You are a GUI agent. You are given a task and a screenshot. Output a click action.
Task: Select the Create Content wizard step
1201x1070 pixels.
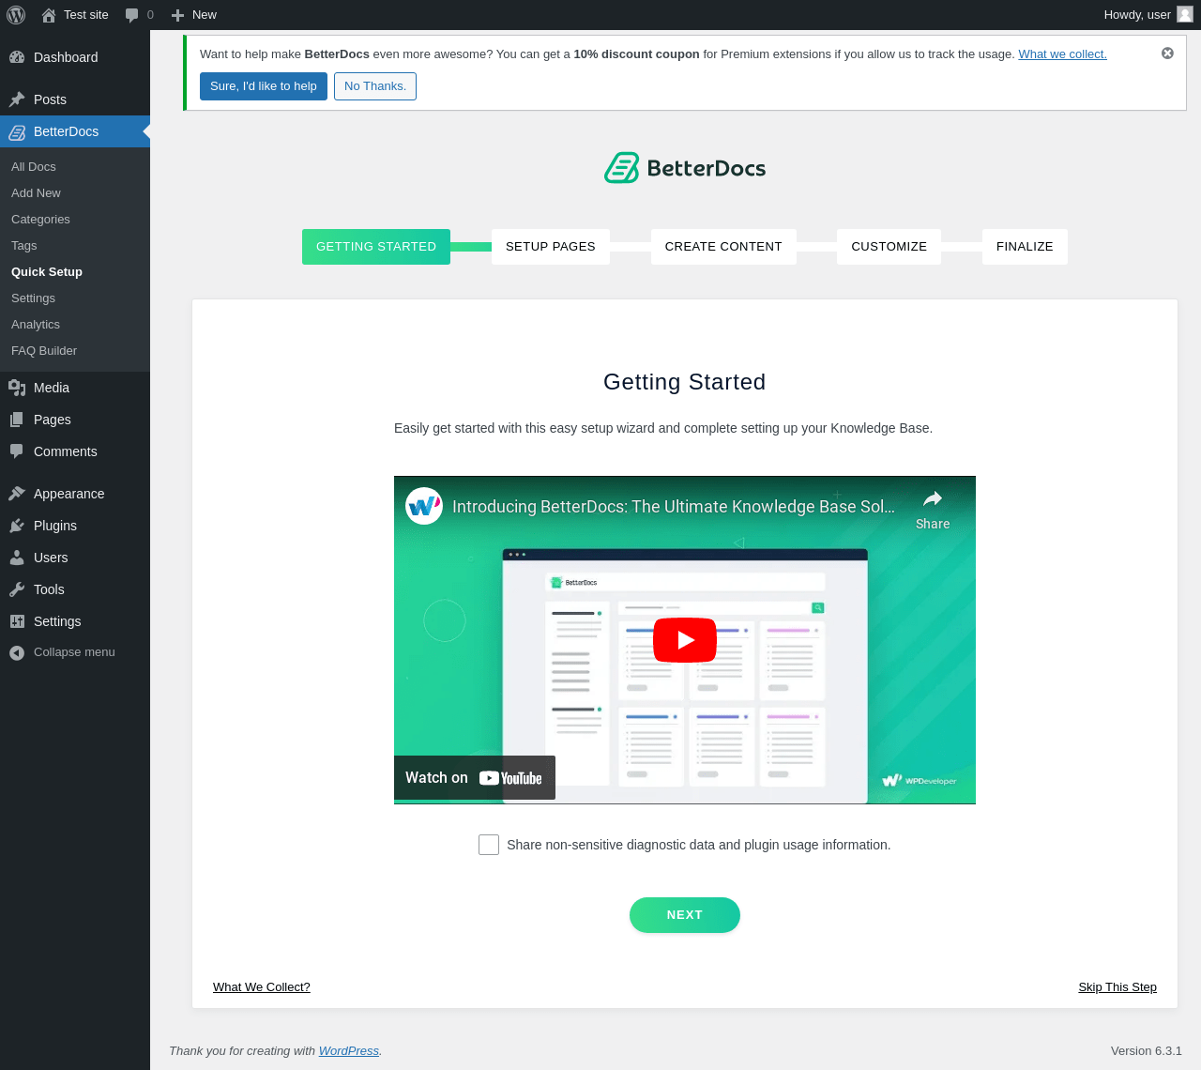[x=723, y=247]
